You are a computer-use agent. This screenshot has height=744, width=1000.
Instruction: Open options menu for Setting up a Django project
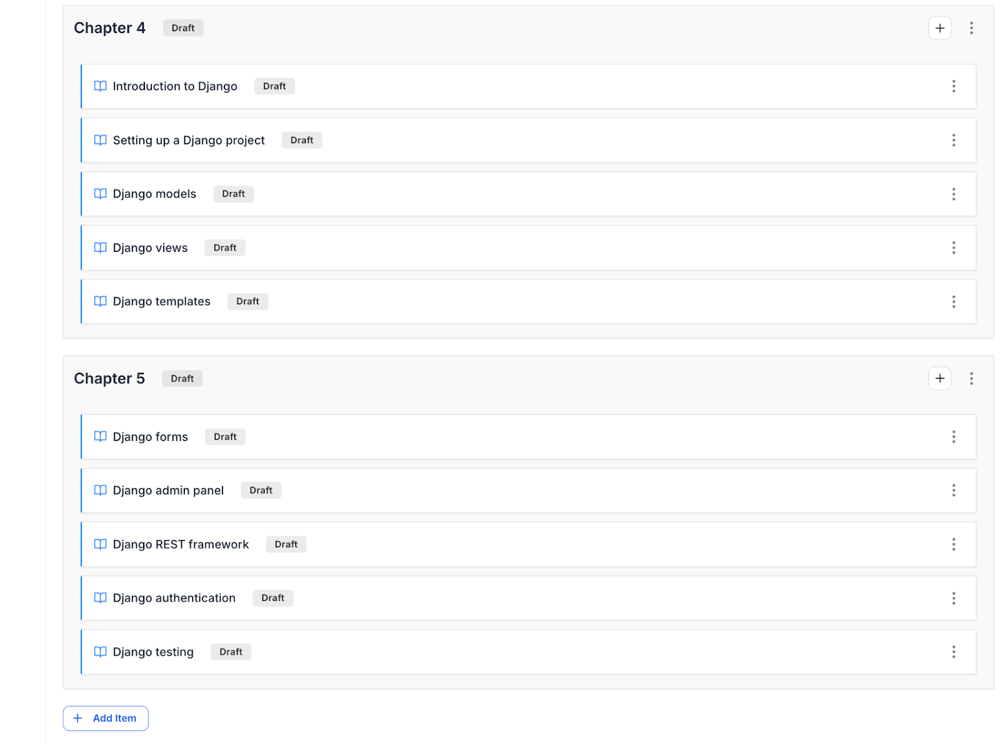pyautogui.click(x=953, y=140)
